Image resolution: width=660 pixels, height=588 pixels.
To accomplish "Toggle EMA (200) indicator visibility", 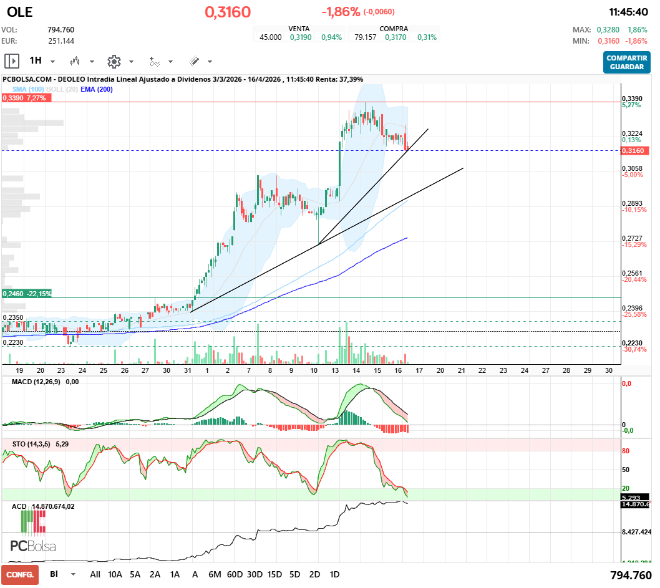I will pyautogui.click(x=96, y=89).
